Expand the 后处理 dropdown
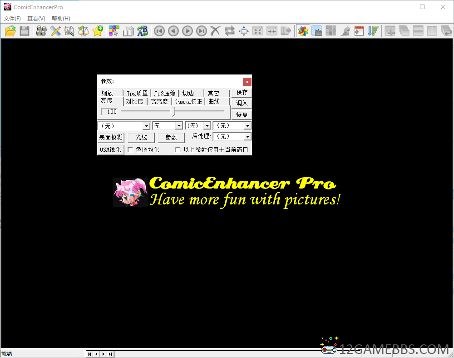The image size is (454, 358). coord(247,136)
